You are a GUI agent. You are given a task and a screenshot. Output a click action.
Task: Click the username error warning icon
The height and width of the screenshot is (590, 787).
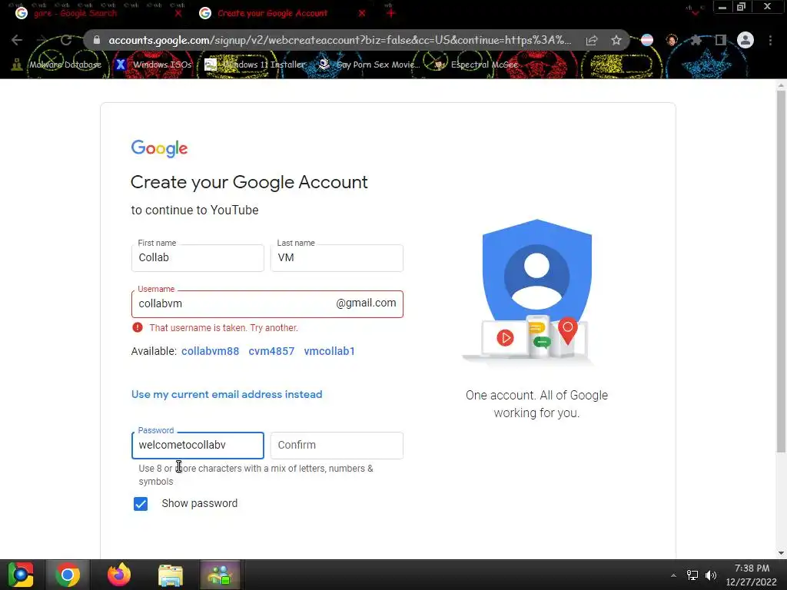pyautogui.click(x=138, y=327)
